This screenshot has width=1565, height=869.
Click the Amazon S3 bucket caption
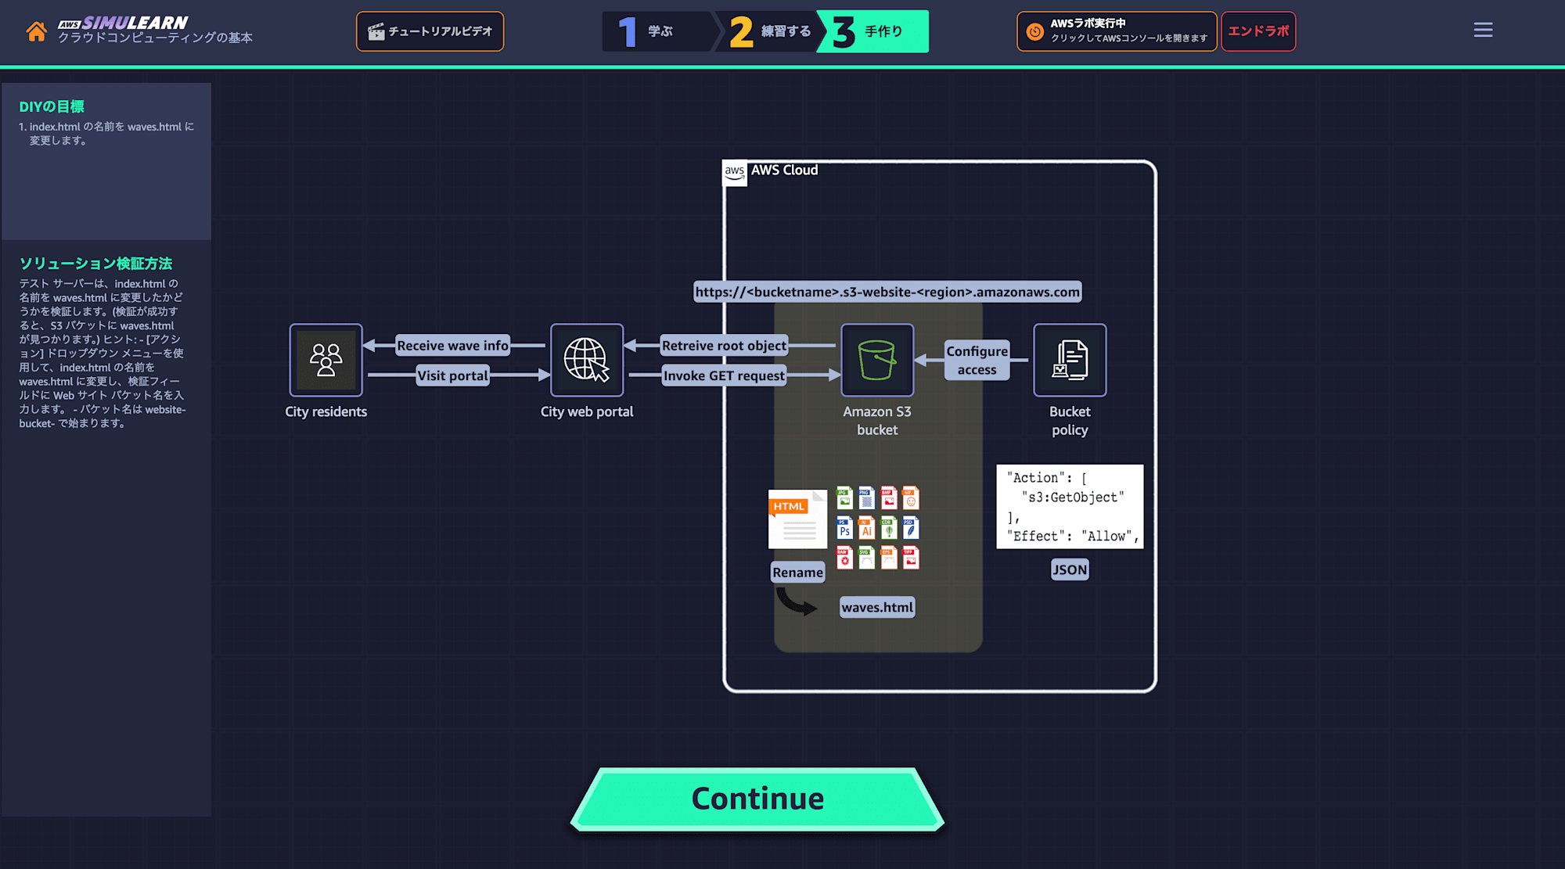877,421
